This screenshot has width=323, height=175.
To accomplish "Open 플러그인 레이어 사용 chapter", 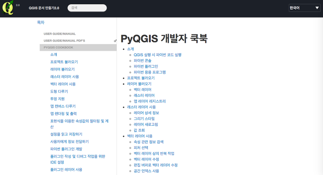I will 66,169.
